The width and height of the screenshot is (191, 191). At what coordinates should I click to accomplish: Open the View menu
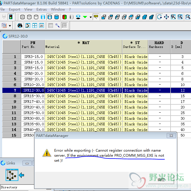coord(28,9)
